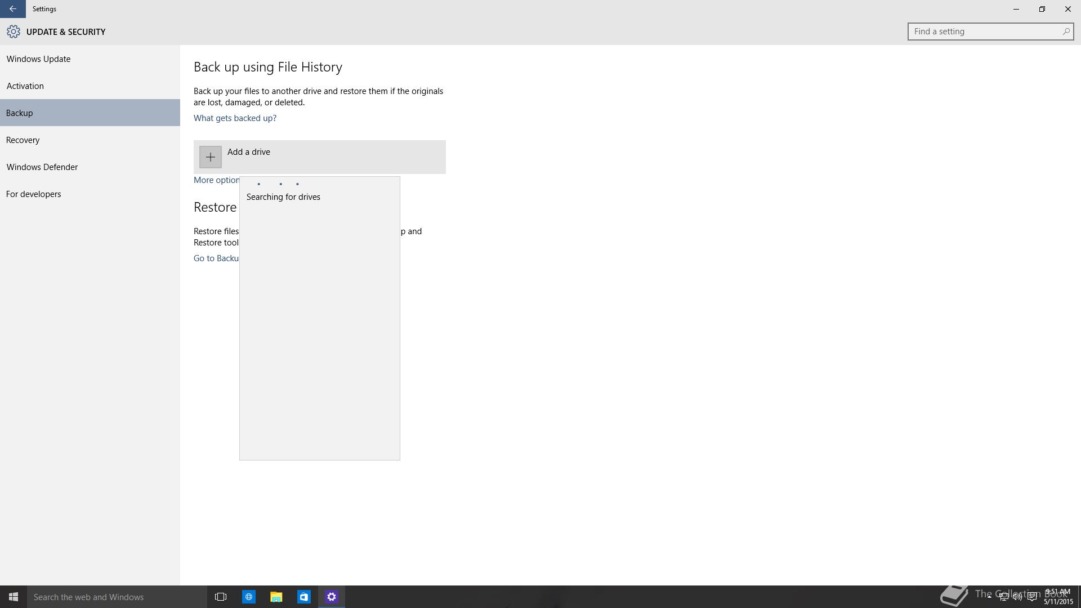Select the Settings gear taskbar icon

click(x=331, y=597)
